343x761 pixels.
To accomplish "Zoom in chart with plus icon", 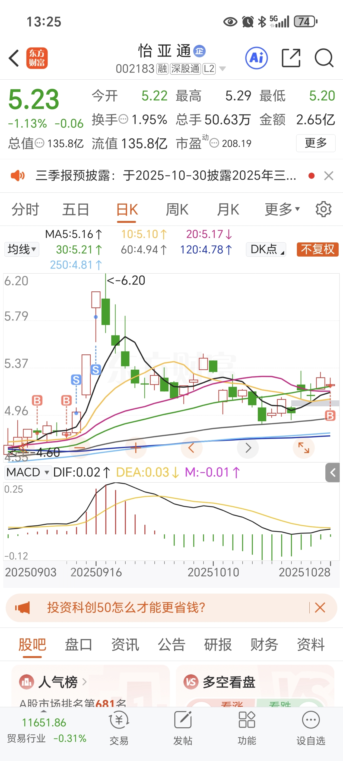I will tap(136, 448).
